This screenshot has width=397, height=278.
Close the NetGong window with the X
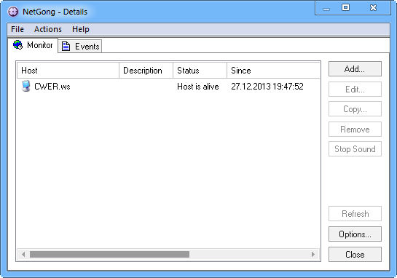373,7
